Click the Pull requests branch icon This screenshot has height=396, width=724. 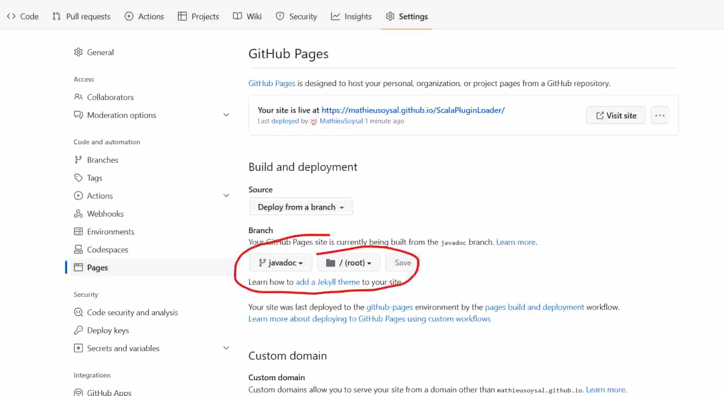(x=56, y=17)
